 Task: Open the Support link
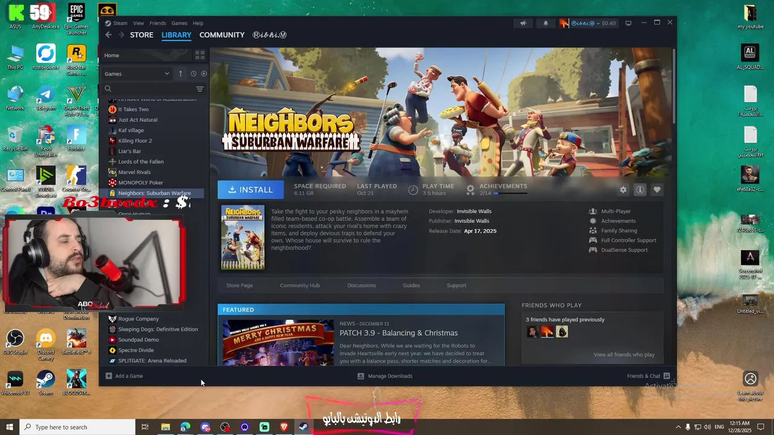[457, 285]
